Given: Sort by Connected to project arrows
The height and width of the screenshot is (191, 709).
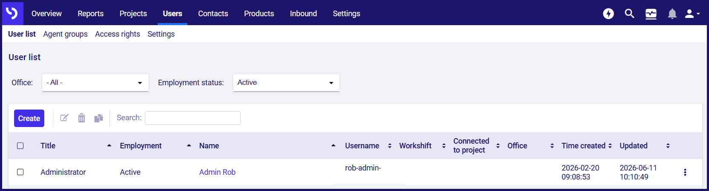Looking at the screenshot, I should point(498,146).
